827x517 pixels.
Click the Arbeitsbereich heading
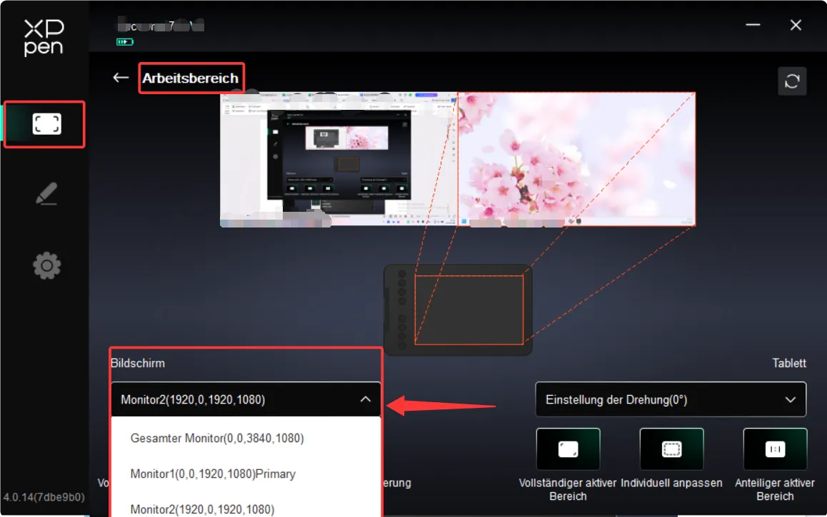191,78
